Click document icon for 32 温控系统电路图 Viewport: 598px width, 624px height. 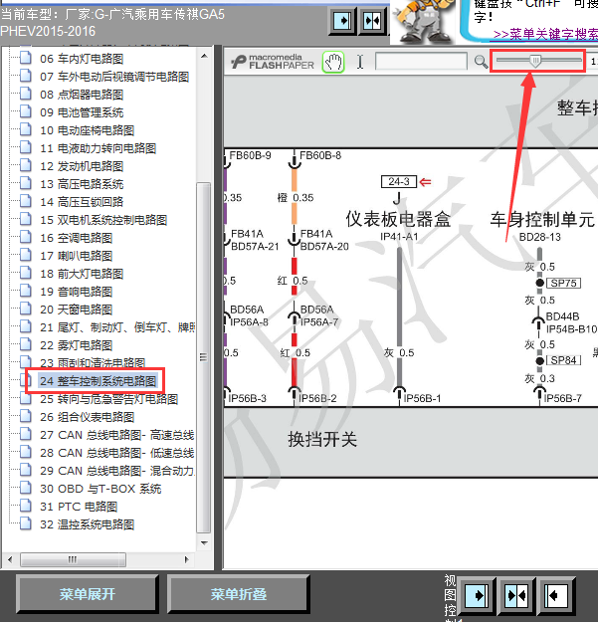[x=26, y=523]
